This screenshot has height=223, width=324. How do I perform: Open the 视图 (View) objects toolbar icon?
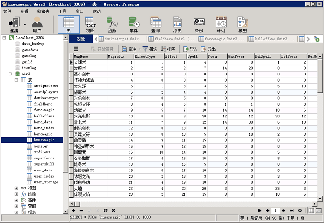coord(90,24)
